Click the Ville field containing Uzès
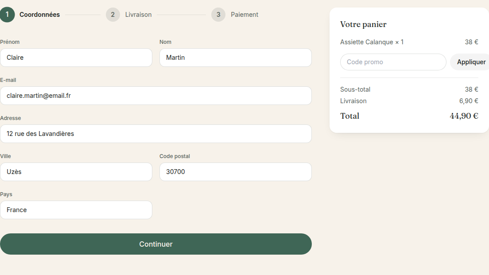 click(x=76, y=172)
